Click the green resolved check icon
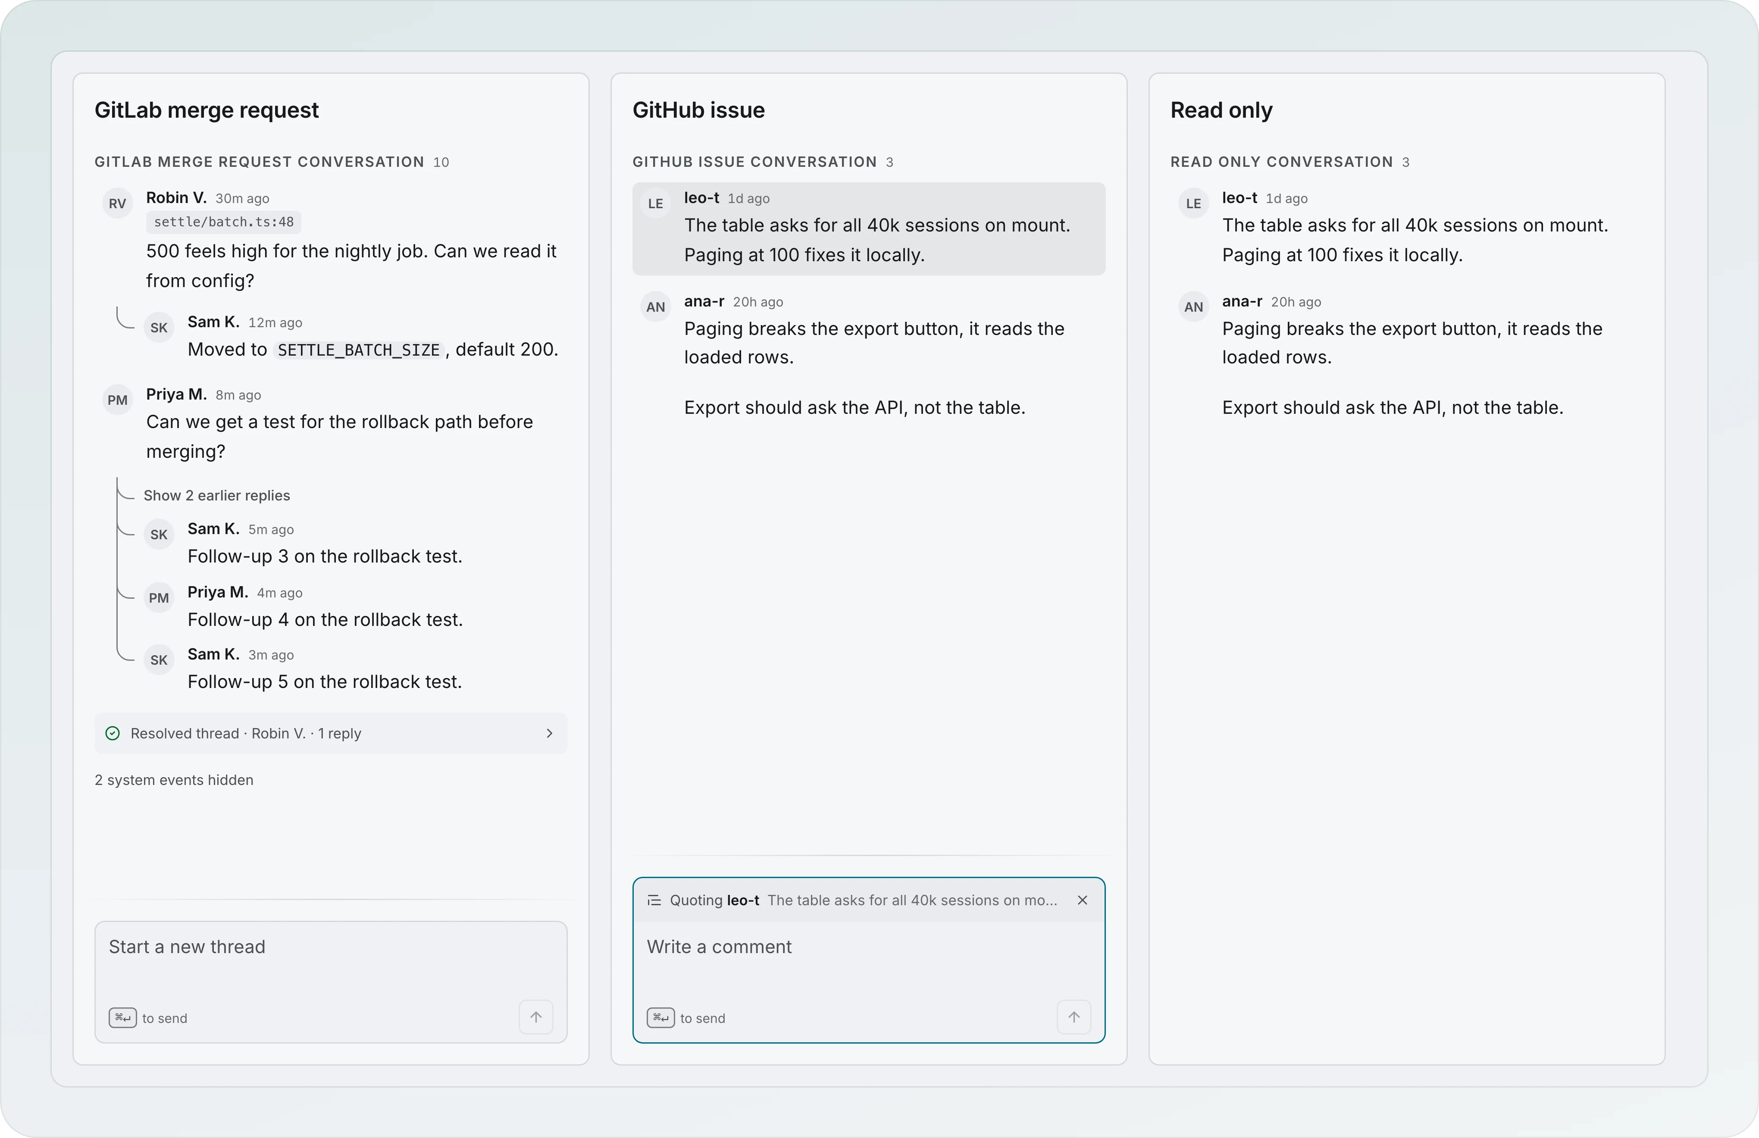 point(113,733)
